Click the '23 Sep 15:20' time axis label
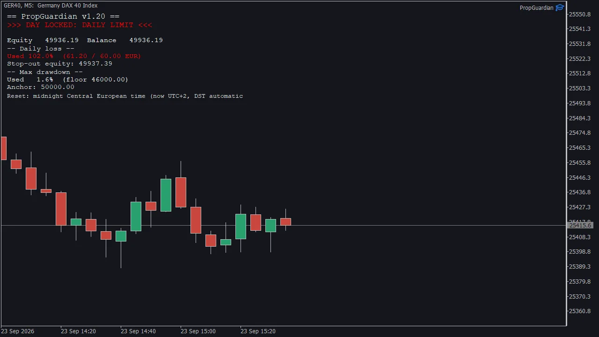The image size is (599, 337). point(258,331)
